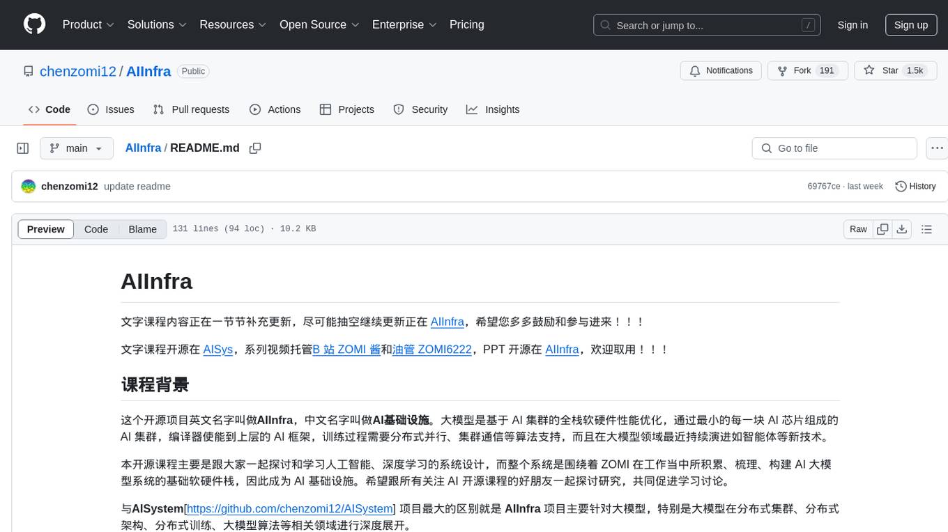The image size is (948, 532).
Task: View the file History
Action: click(x=915, y=187)
